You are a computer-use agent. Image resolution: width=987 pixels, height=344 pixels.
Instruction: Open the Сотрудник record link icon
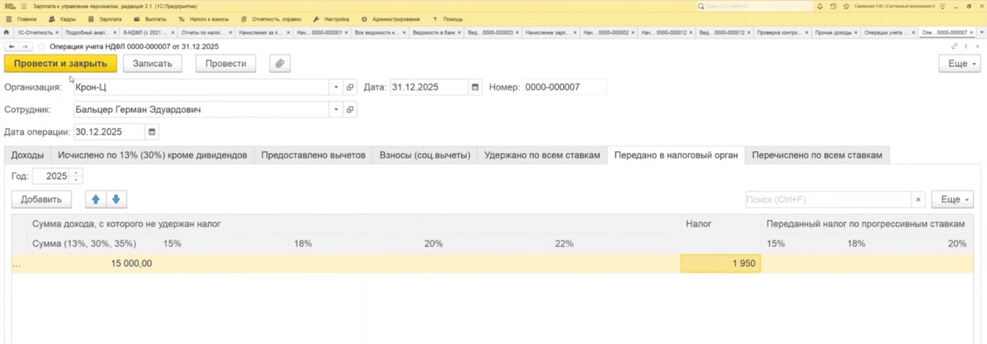(x=350, y=110)
